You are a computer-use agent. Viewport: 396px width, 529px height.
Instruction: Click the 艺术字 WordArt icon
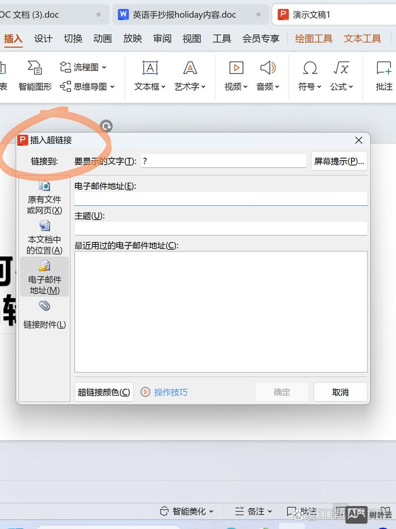click(190, 68)
